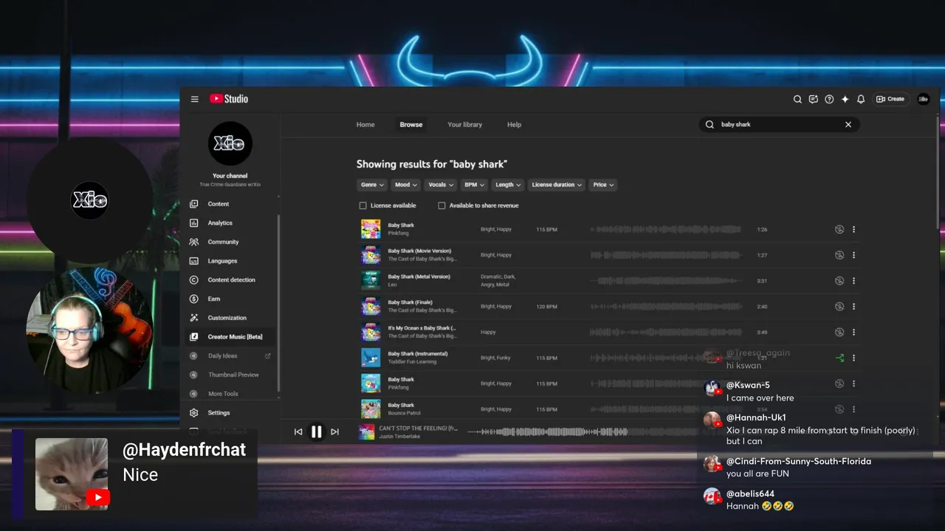Open the notifications bell
The height and width of the screenshot is (531, 945).
[861, 99]
